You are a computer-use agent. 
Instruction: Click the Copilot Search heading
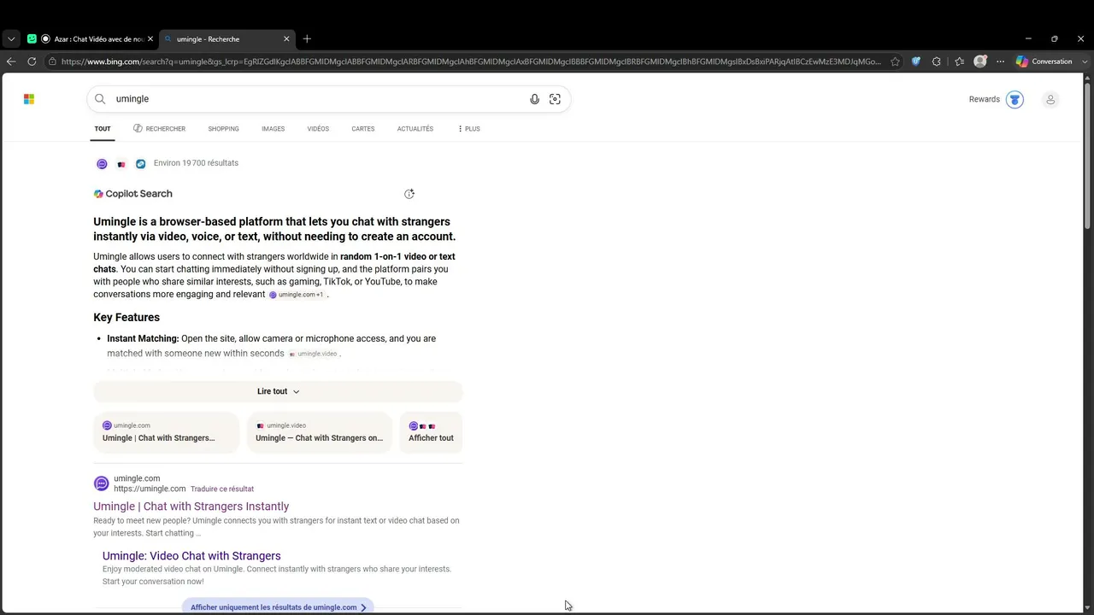[133, 194]
